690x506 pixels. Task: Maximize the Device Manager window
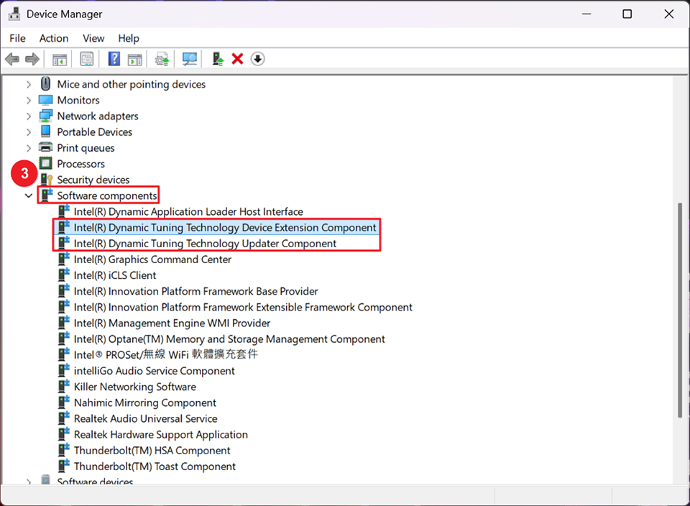coord(627,14)
